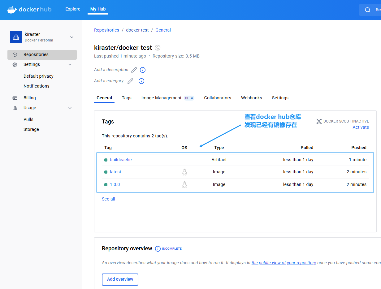Open the Explore top menu
381x289 pixels.
click(x=73, y=9)
